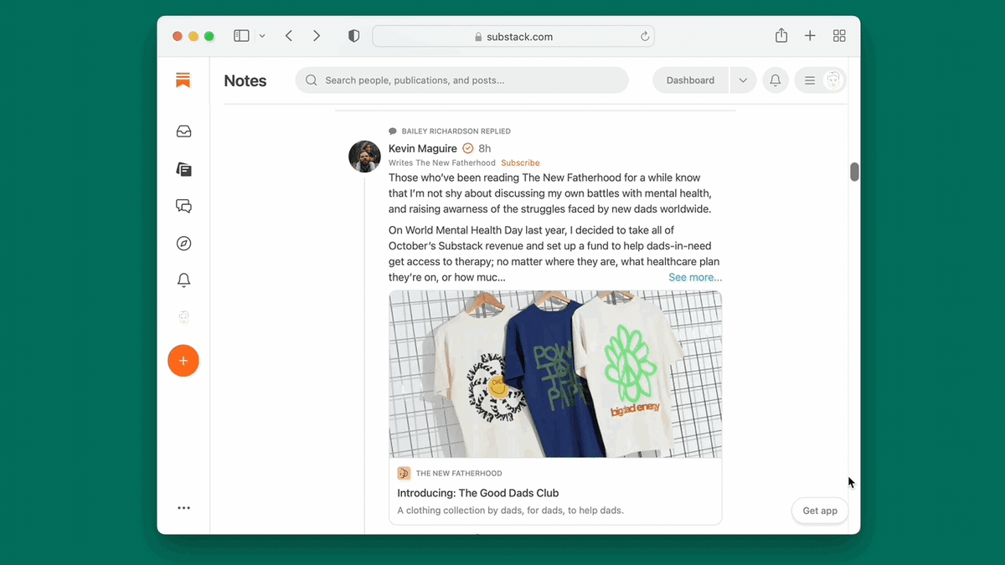Open Kevin Maguire's profile name
This screenshot has width=1005, height=565.
point(423,148)
